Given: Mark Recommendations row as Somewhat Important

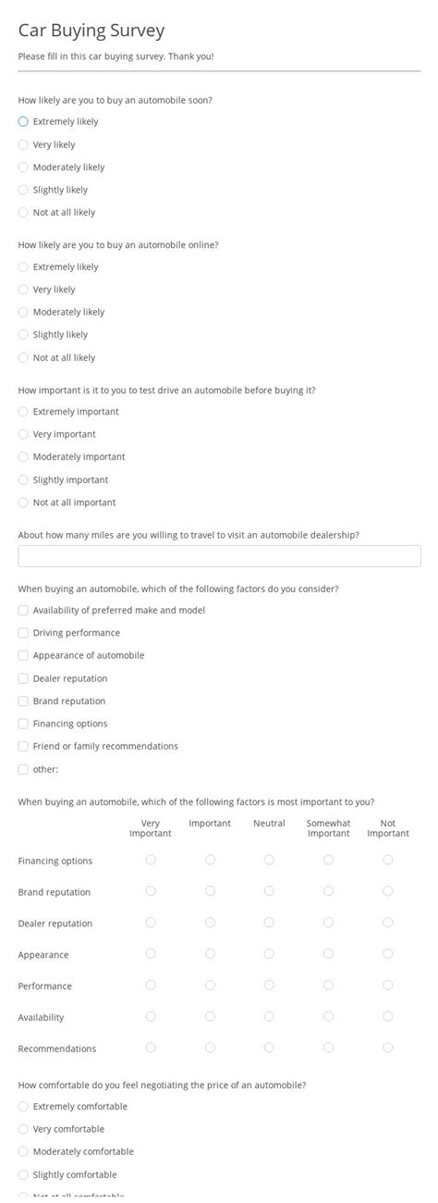Looking at the screenshot, I should point(328,1048).
